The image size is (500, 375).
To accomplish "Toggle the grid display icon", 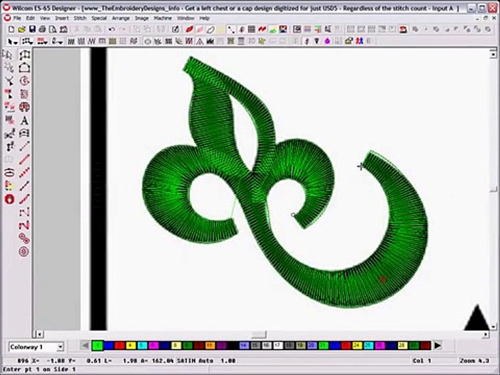I will [x=252, y=30].
